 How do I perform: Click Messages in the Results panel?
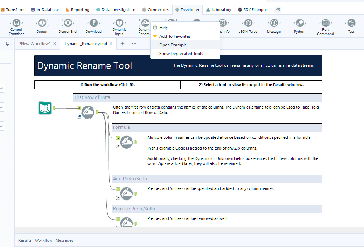point(64,240)
